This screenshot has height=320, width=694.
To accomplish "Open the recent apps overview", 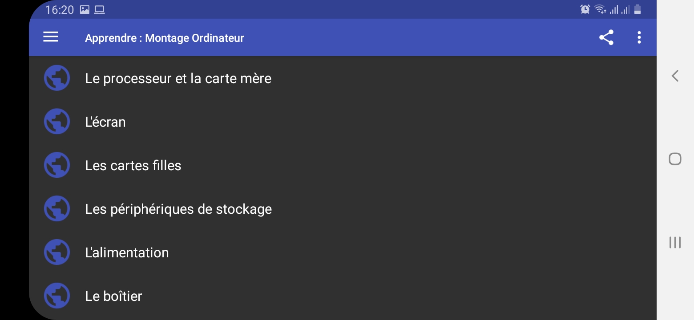I will 675,242.
